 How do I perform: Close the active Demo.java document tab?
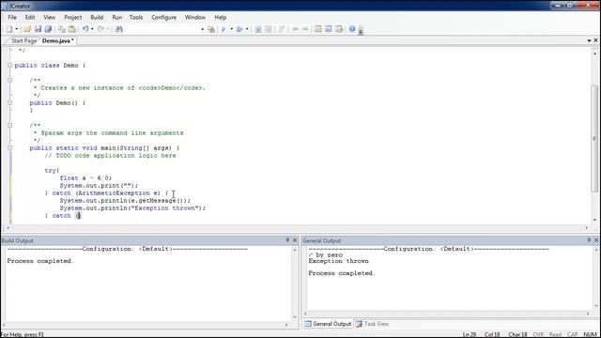tap(596, 40)
